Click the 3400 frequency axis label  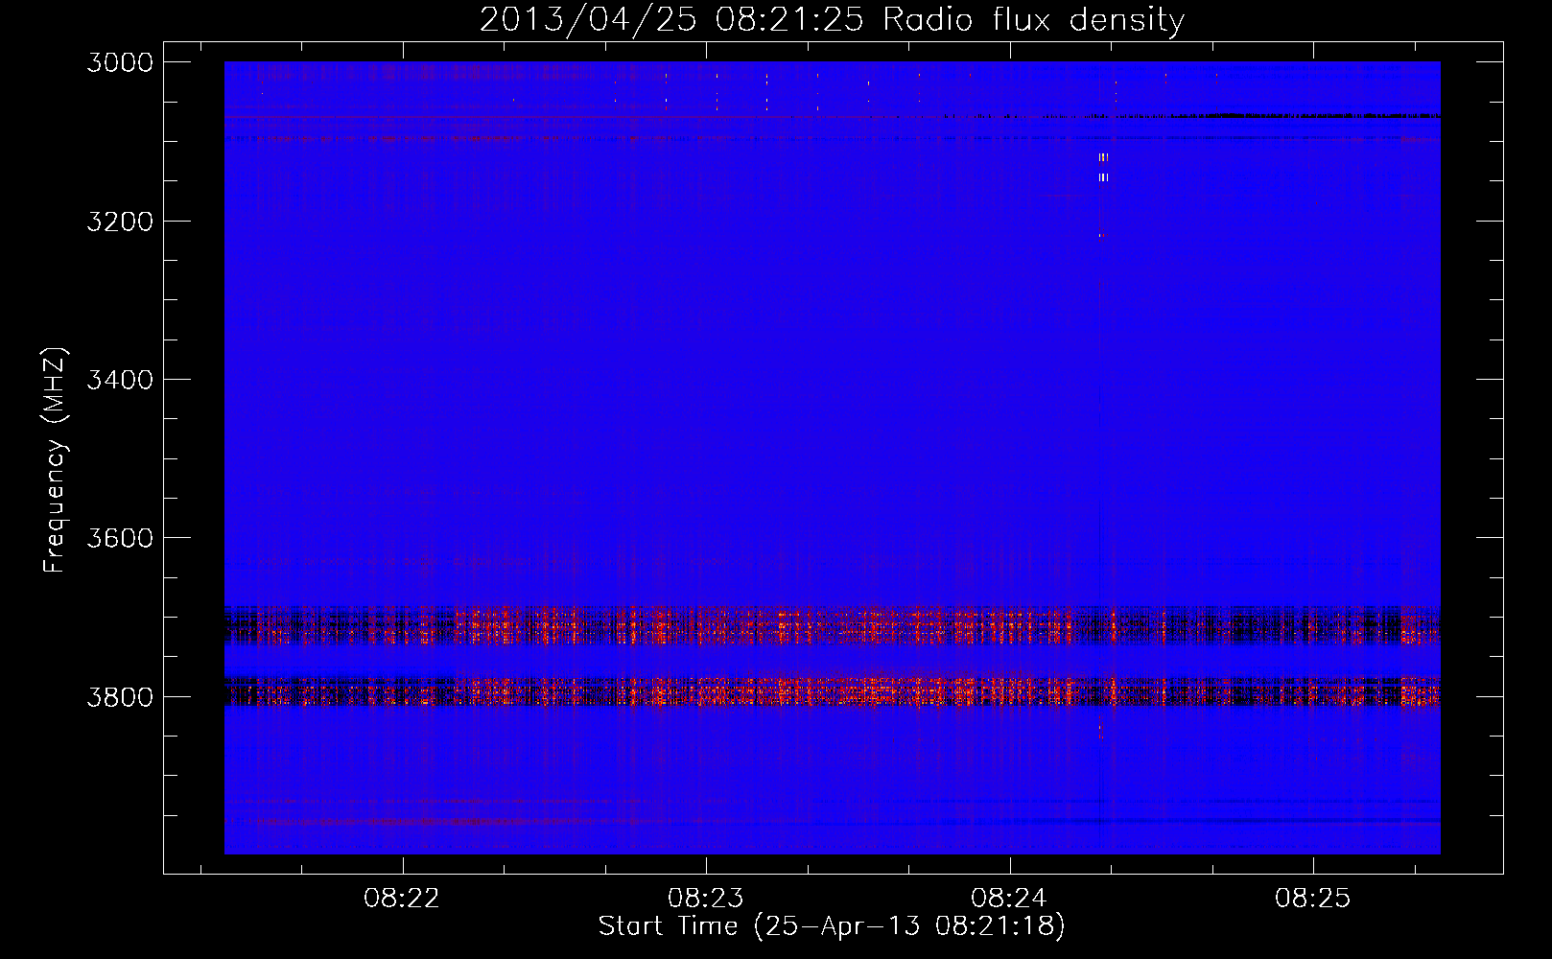click(x=120, y=380)
